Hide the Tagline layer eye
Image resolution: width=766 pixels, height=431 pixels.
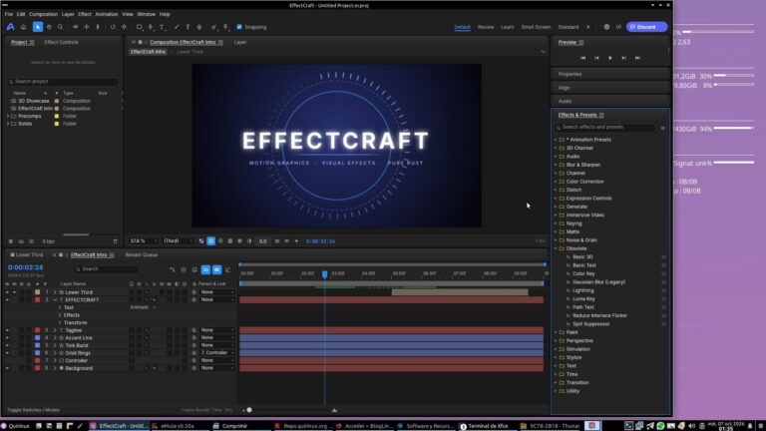point(7,330)
